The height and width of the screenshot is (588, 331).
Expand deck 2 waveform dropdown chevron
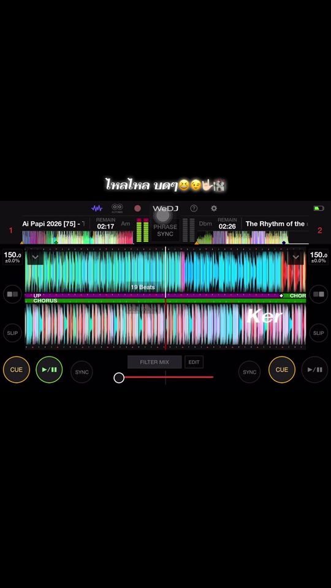tap(295, 257)
